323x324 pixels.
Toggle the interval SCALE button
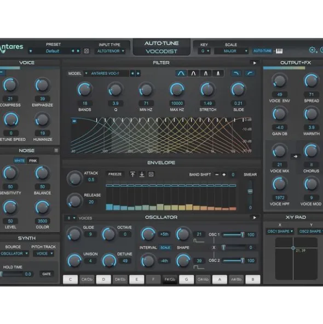(x=165, y=248)
